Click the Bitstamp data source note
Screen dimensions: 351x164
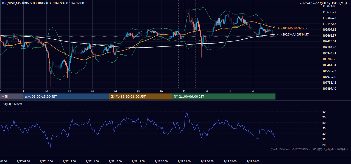[309, 149]
